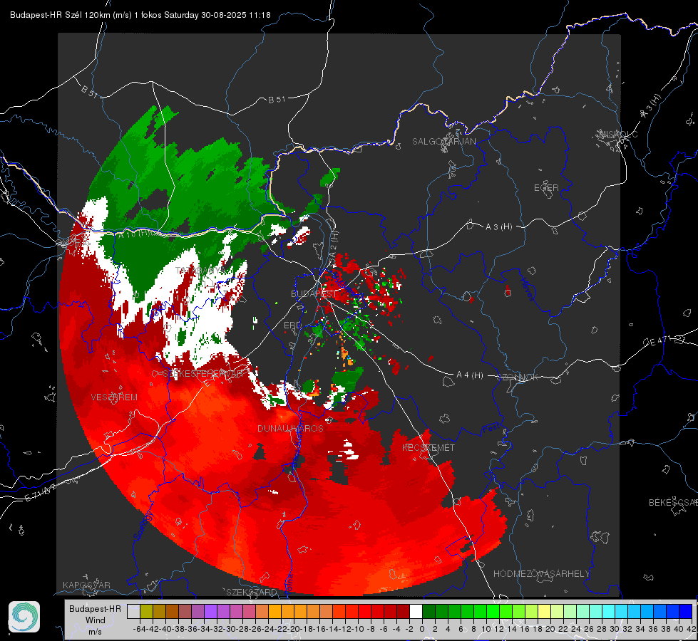
Task: Click the KAPOSVAR city label
Action: coord(86,585)
